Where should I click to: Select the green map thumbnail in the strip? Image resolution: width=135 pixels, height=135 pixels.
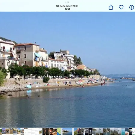(59, 131)
